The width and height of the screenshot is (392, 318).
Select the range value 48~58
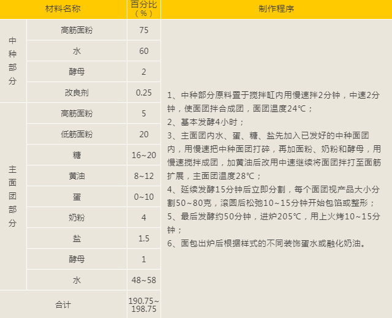tap(144, 280)
